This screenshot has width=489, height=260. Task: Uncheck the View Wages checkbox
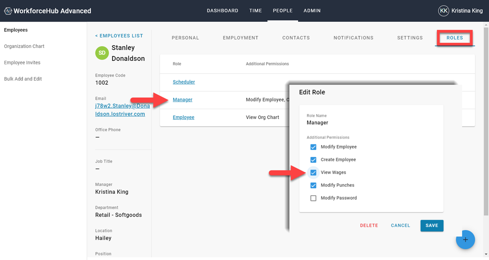coord(313,173)
